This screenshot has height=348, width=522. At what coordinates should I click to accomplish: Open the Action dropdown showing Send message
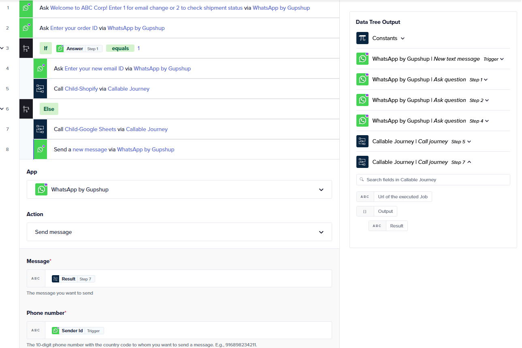coord(179,232)
